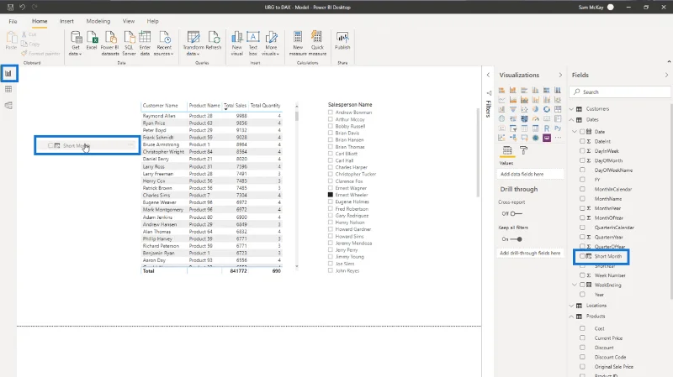Create a New measure
This screenshot has height=377, width=673.
click(298, 44)
